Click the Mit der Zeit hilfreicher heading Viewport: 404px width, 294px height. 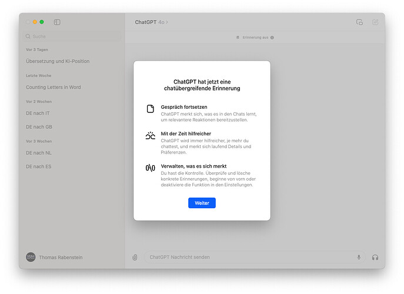click(186, 133)
